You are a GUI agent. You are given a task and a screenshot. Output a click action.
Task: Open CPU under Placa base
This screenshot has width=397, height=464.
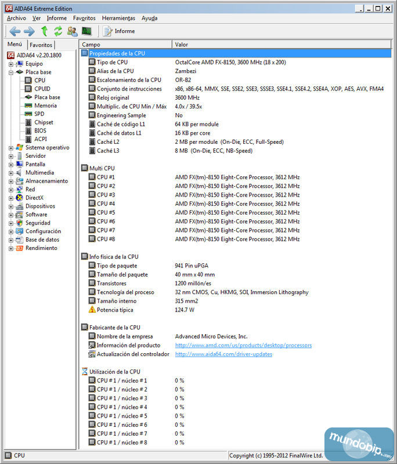click(x=39, y=81)
